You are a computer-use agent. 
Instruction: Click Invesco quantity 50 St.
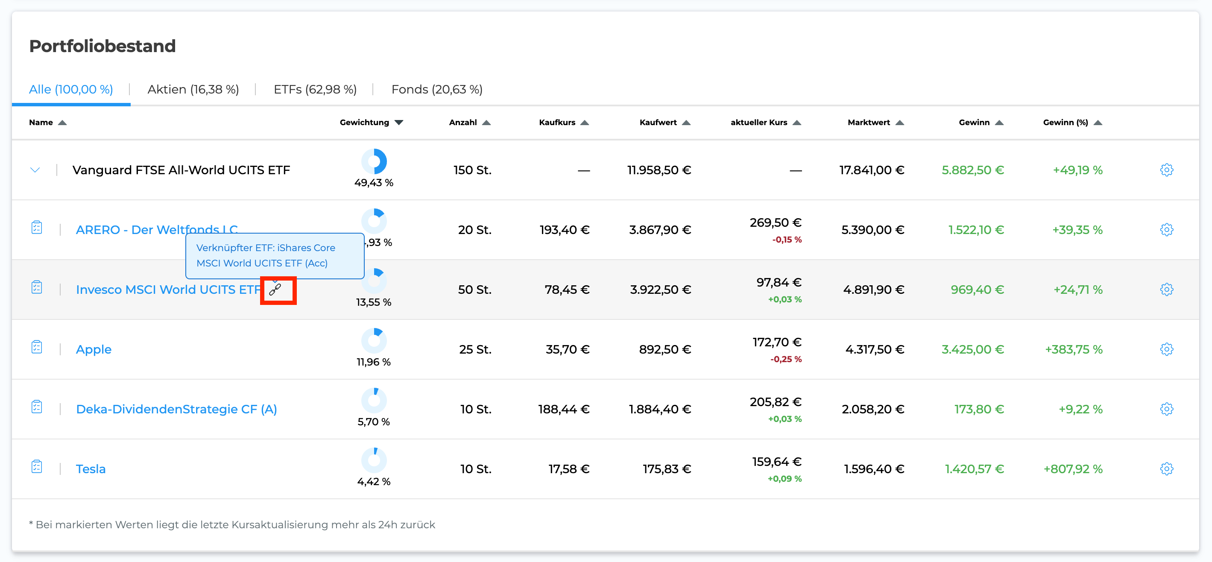pyautogui.click(x=475, y=289)
